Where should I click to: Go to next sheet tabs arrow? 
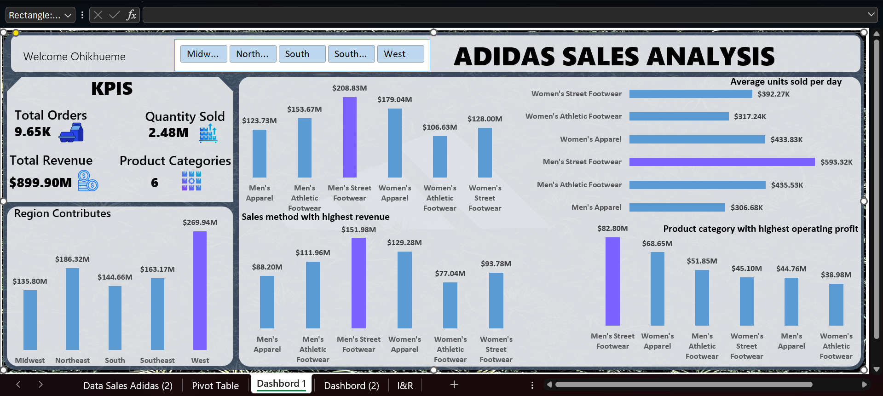[x=40, y=385]
